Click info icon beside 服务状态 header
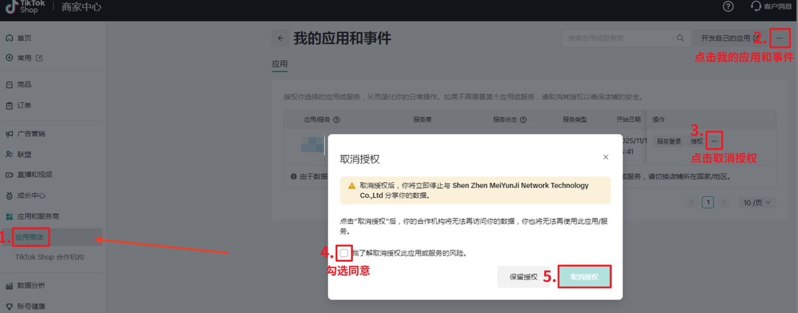 (523, 120)
